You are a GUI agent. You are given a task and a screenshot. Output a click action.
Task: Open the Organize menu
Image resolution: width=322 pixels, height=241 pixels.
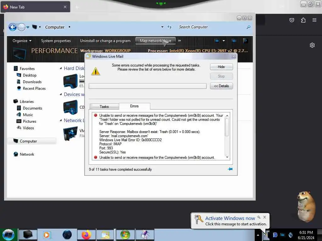(22, 40)
